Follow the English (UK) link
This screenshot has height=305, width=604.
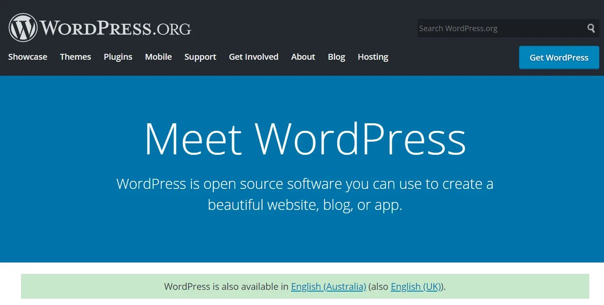[417, 286]
